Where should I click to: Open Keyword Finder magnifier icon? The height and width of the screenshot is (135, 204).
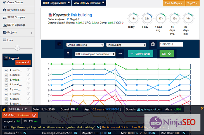[4, 10]
